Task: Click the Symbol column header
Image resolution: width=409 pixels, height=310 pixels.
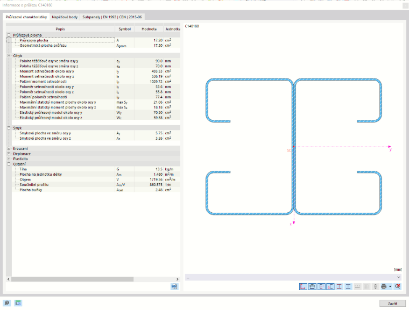Action: 125,29
